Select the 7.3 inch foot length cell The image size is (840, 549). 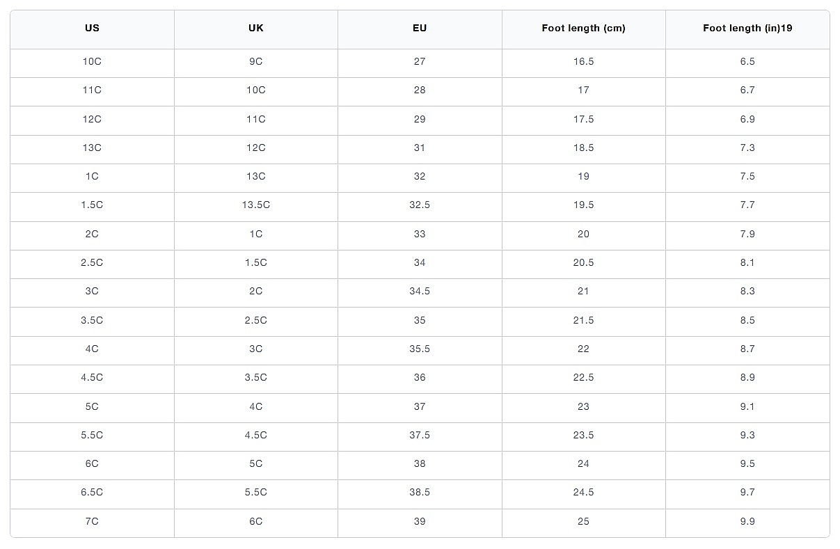(747, 148)
